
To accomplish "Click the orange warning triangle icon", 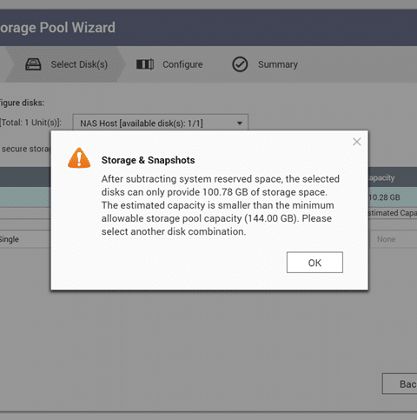I will [79, 158].
